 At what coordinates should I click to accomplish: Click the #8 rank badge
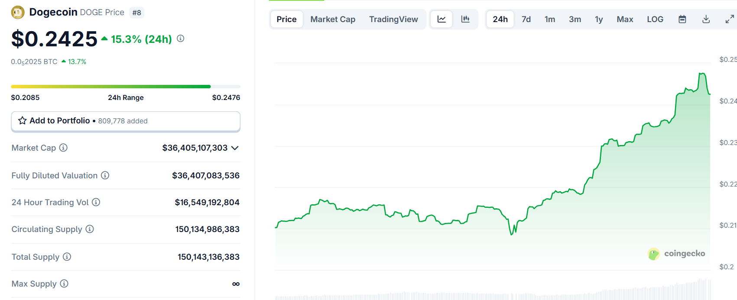[x=136, y=13]
